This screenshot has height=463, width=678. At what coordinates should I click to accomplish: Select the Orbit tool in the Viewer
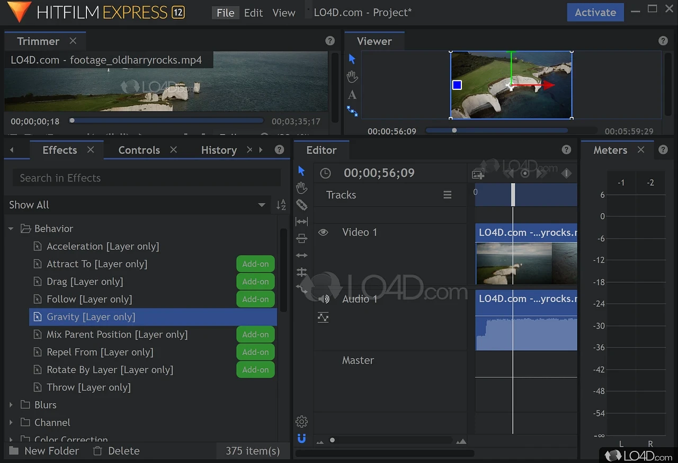pyautogui.click(x=352, y=111)
